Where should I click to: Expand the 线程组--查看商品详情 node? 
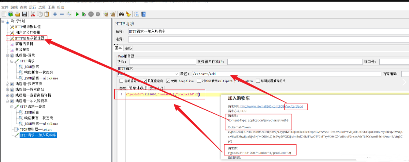pyautogui.click(x=7, y=95)
